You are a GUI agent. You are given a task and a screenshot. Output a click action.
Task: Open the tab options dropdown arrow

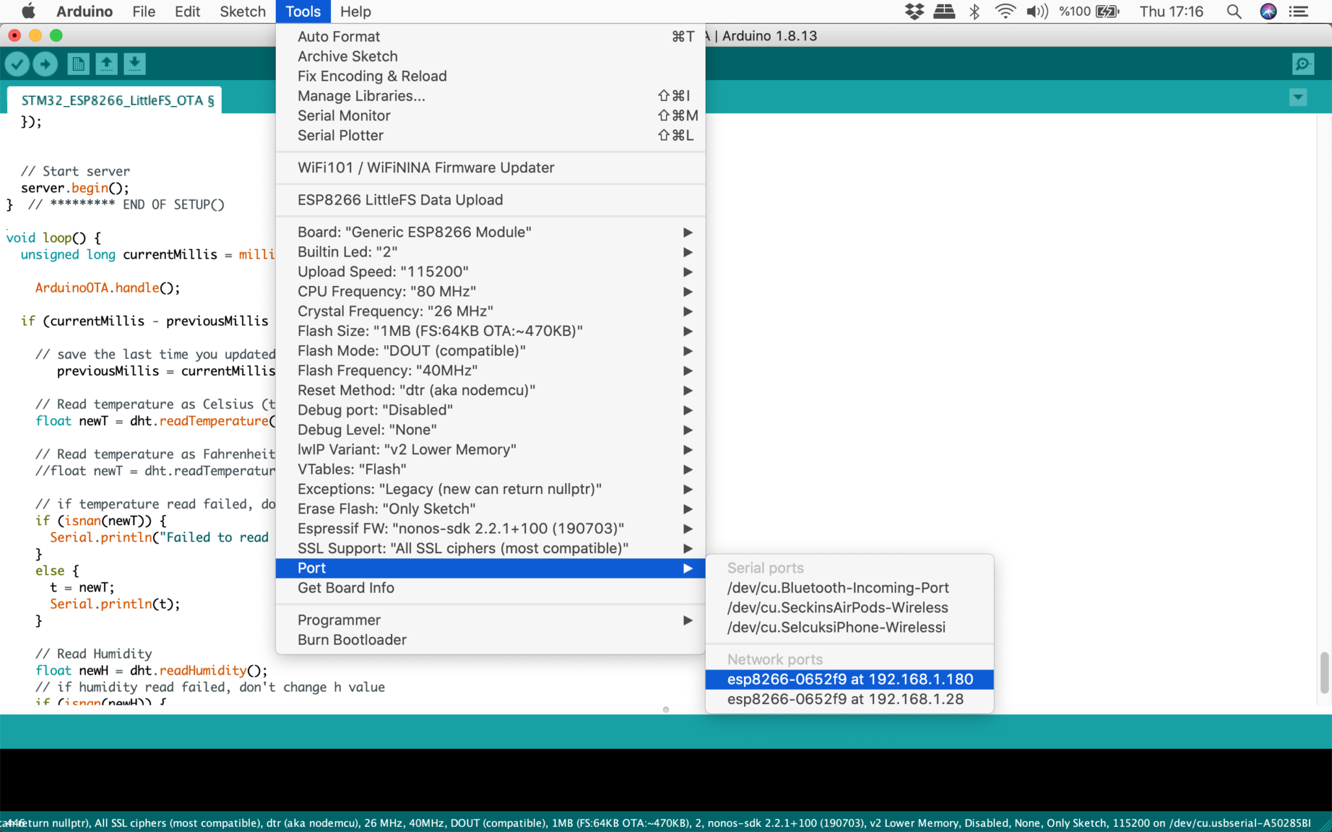pos(1298,98)
